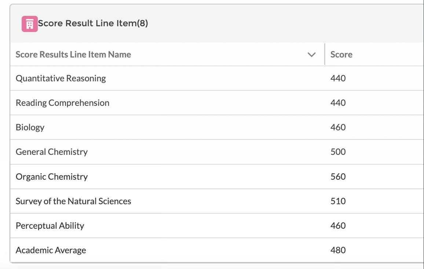Image resolution: width=424 pixels, height=269 pixels.
Task: Select the Biology row name
Action: pos(30,127)
